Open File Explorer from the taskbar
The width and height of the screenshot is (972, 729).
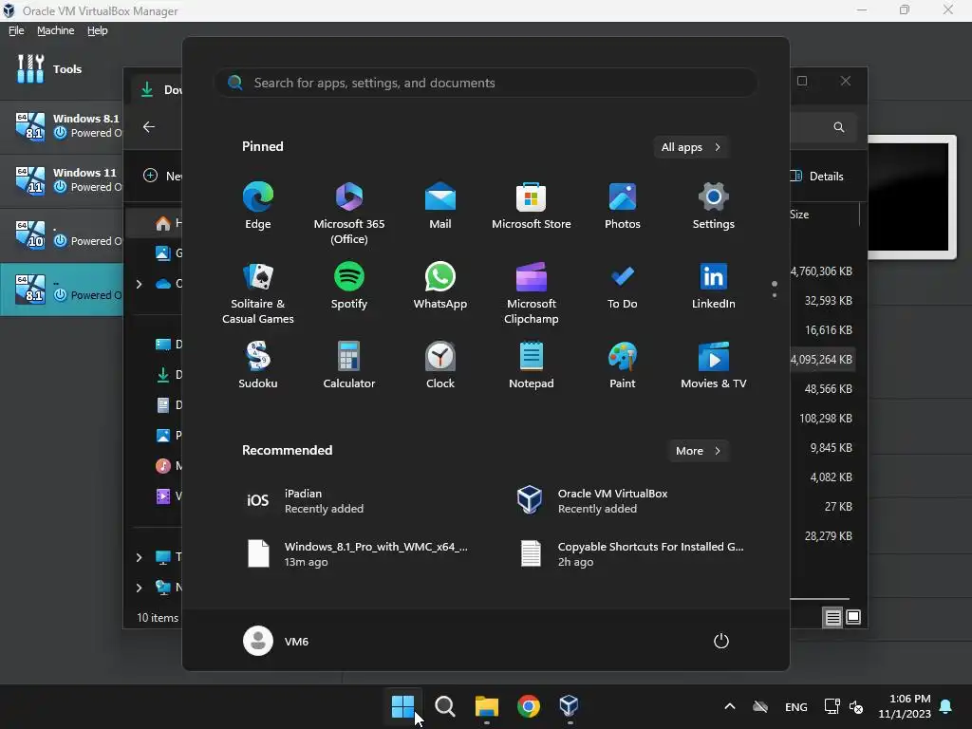tap(487, 706)
